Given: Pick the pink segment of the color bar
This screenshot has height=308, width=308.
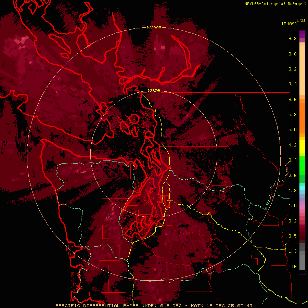Looking at the screenshot, I should coord(302,208).
